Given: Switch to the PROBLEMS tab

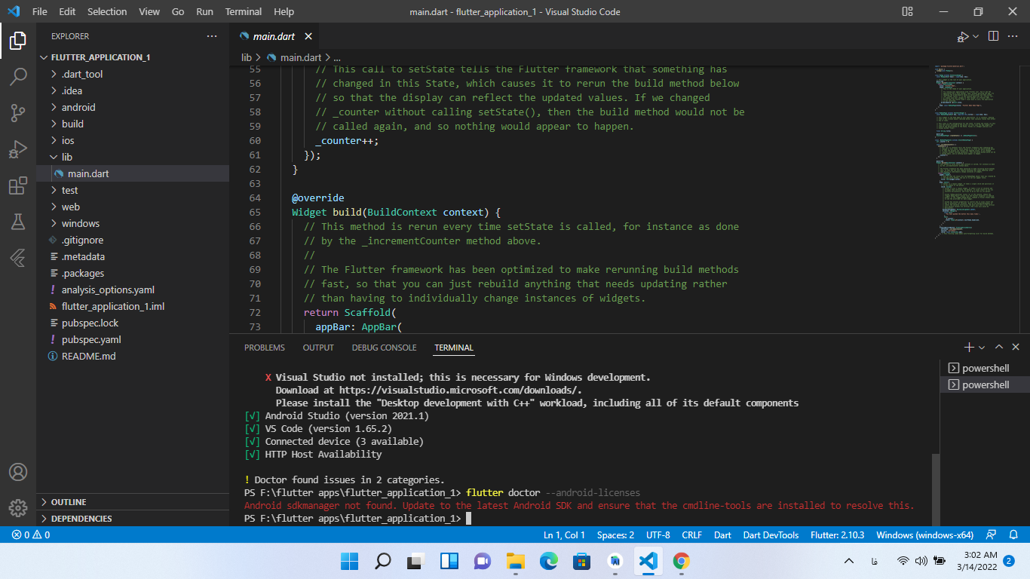Looking at the screenshot, I should [x=265, y=348].
